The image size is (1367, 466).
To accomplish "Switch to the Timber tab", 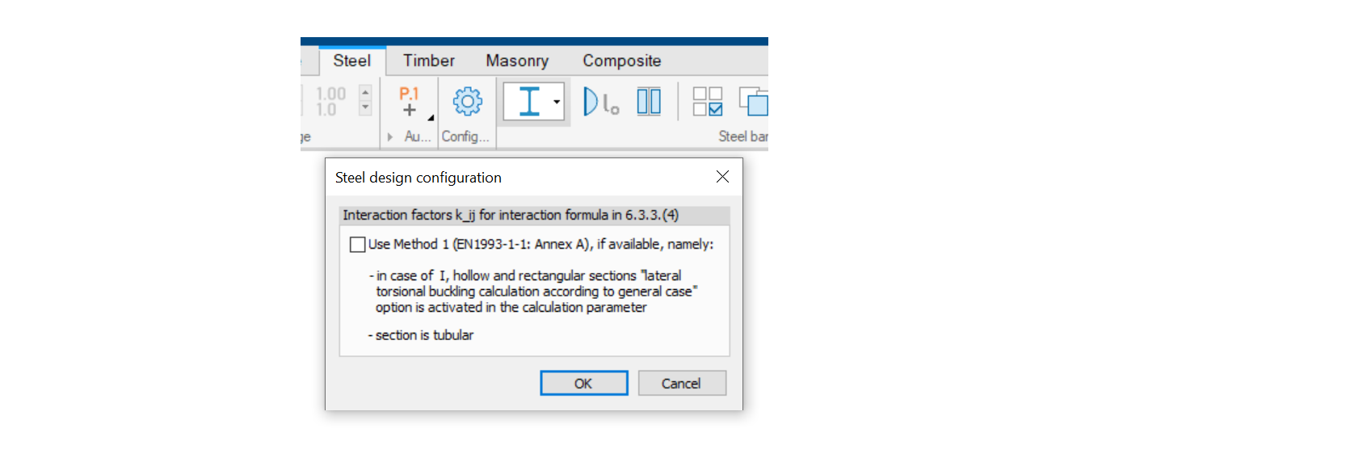I will [x=428, y=61].
